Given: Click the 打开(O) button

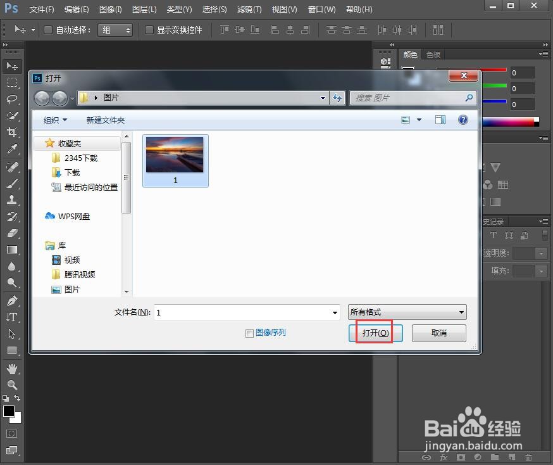Looking at the screenshot, I should pyautogui.click(x=376, y=333).
